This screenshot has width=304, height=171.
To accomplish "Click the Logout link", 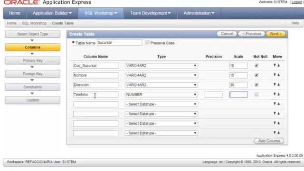I will pyautogui.click(x=296, y=2).
